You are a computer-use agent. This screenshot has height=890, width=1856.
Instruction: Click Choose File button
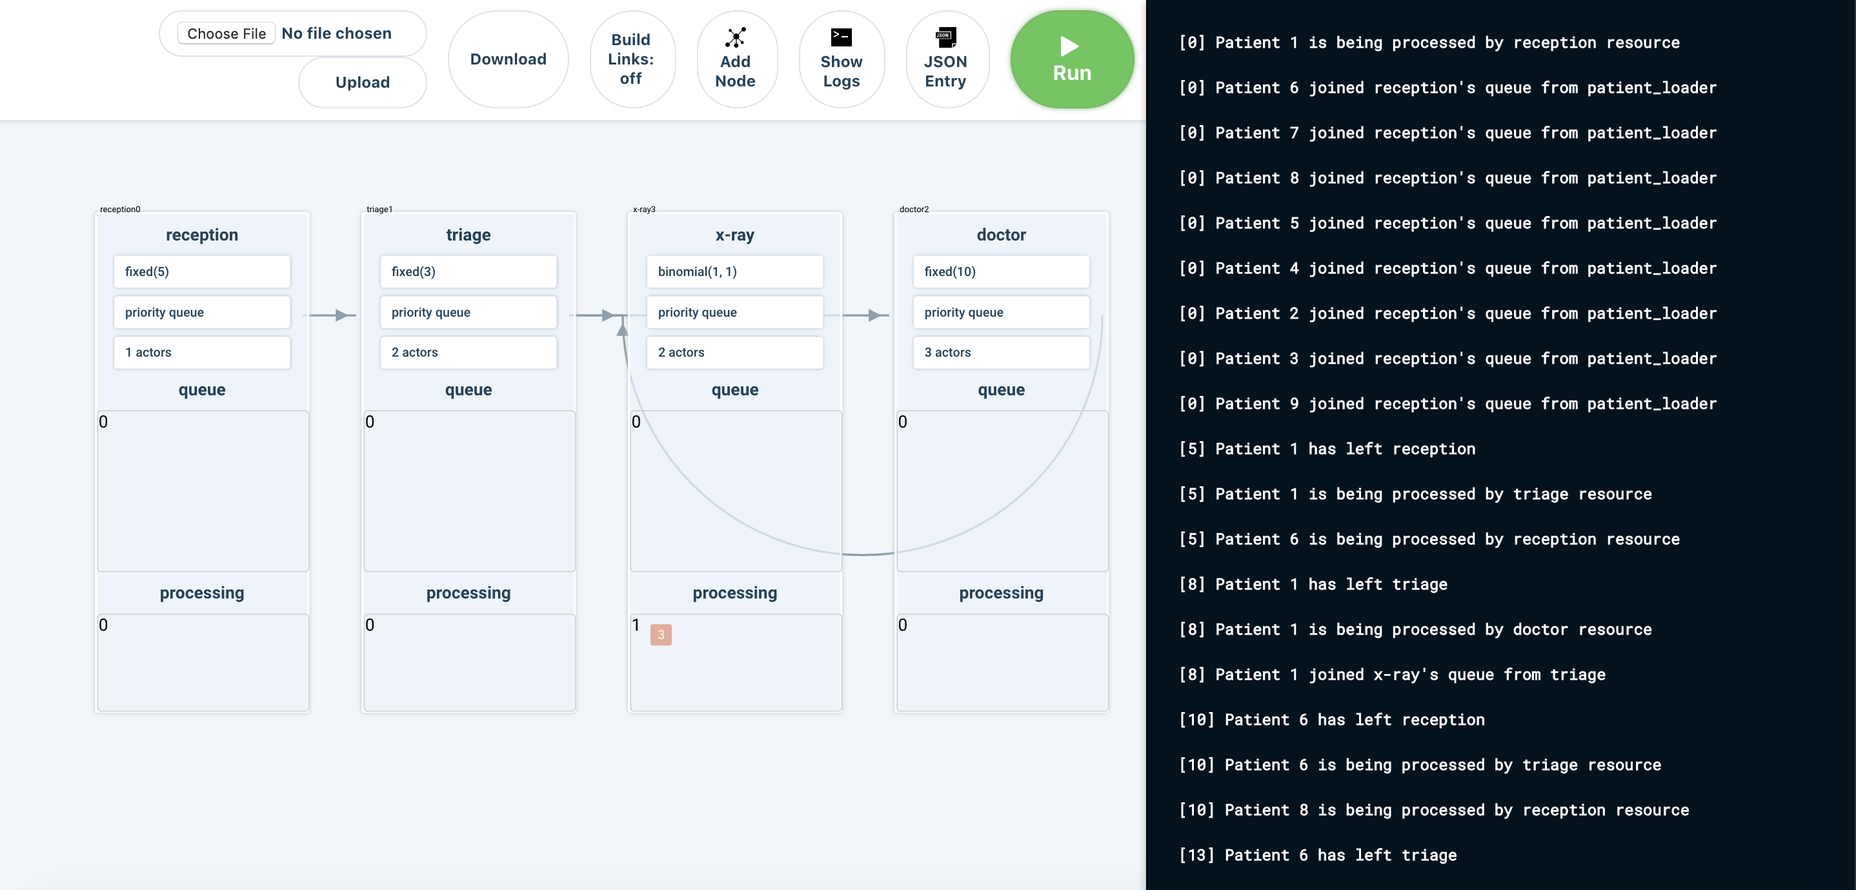point(227,33)
